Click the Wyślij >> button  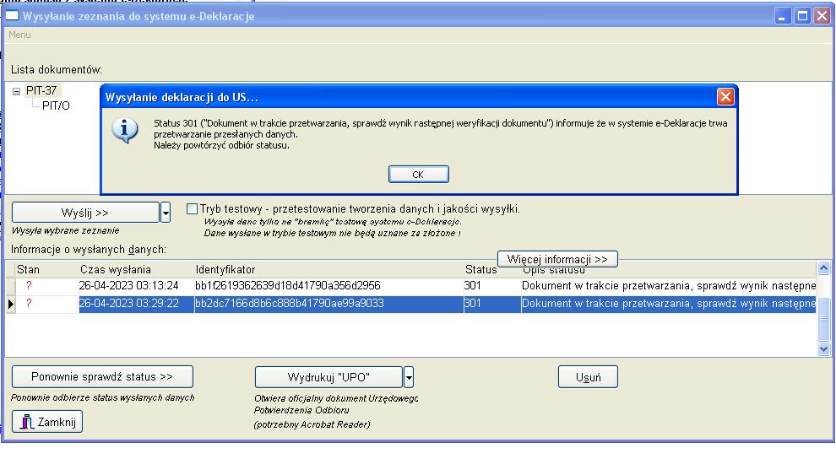coord(85,213)
